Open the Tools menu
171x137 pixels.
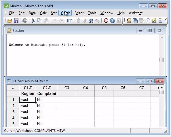point(92,13)
